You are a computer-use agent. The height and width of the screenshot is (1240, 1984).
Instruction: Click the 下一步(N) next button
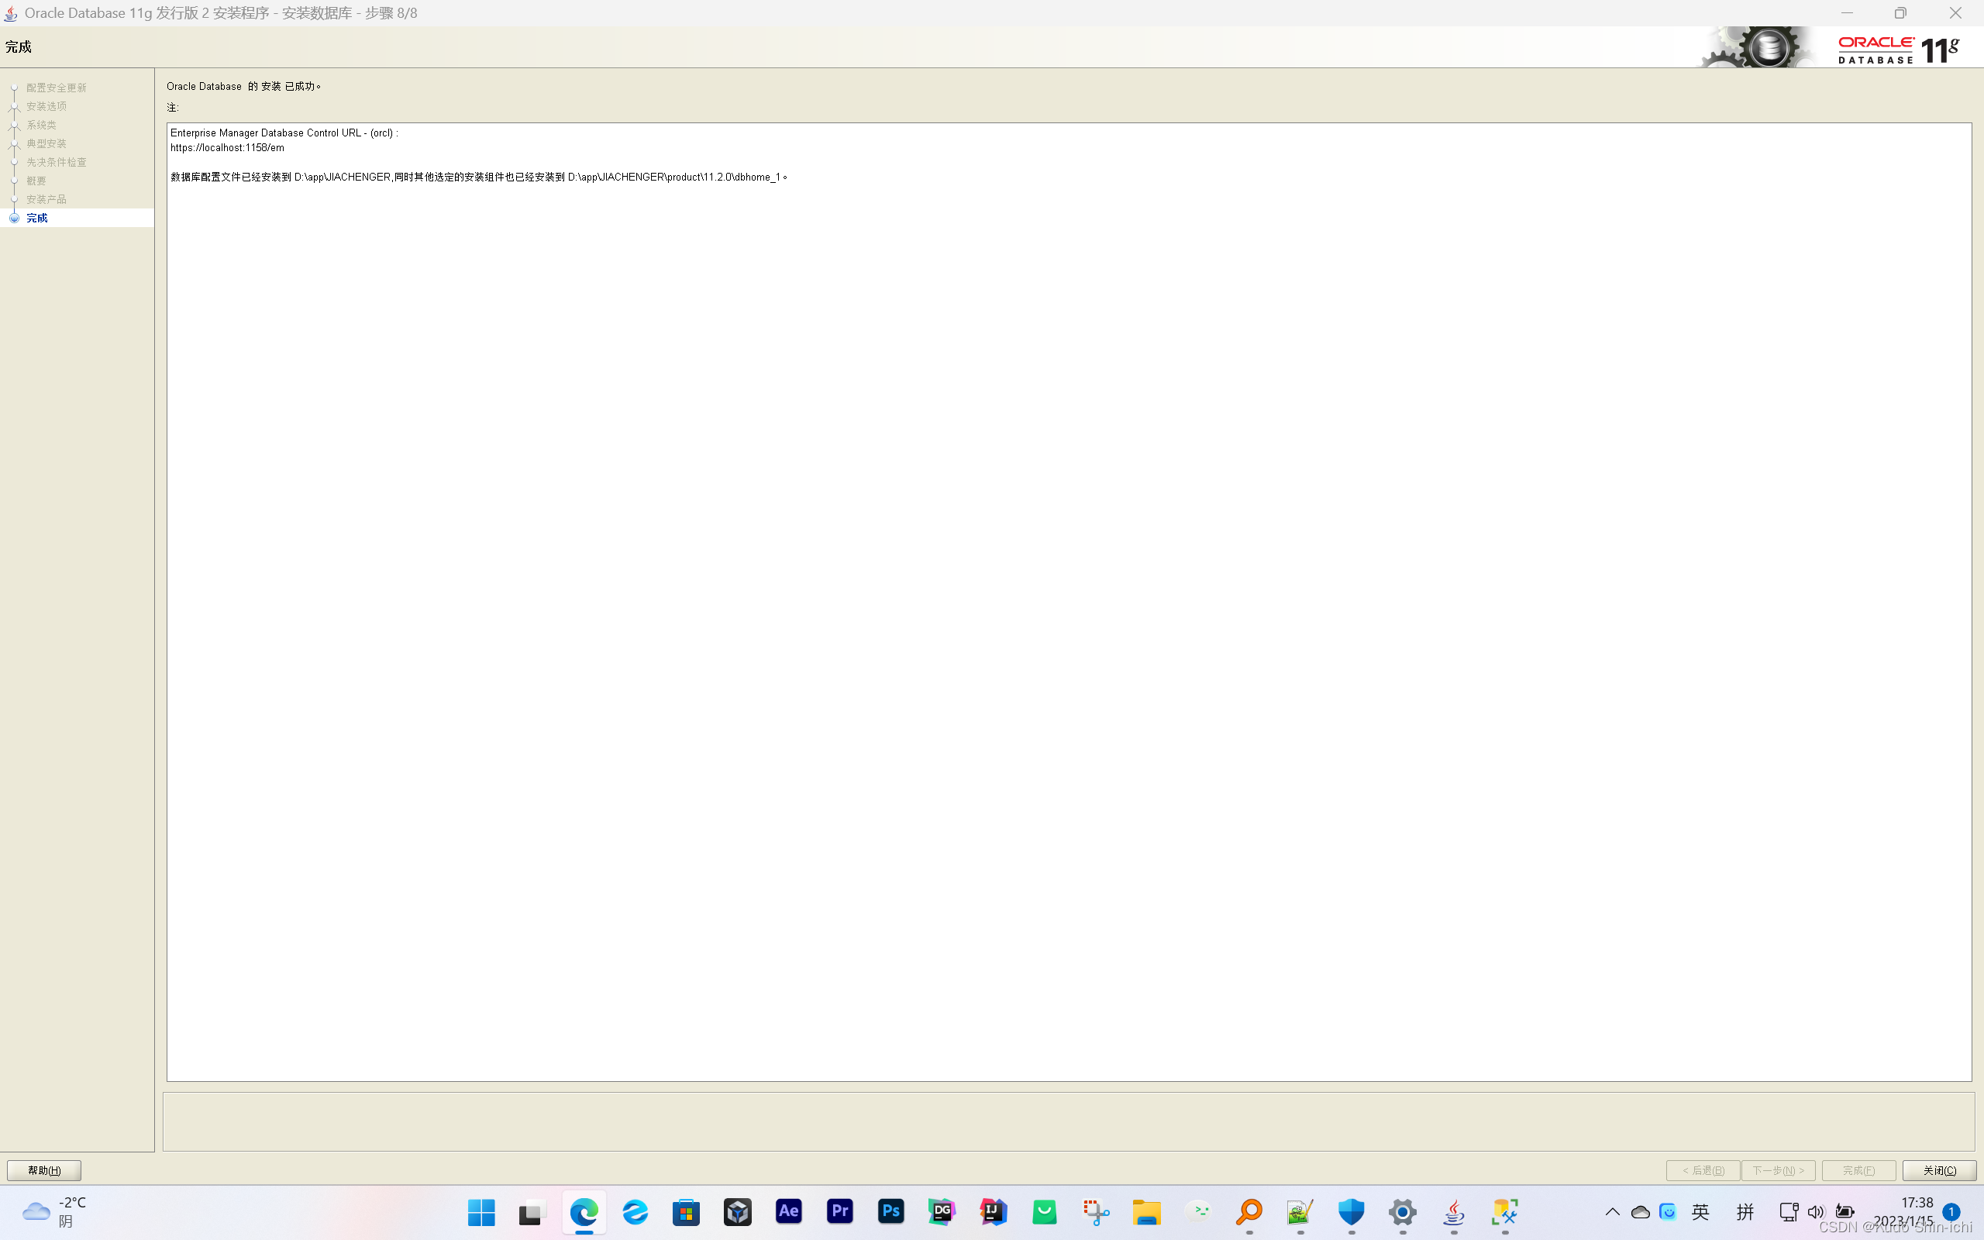pyautogui.click(x=1778, y=1170)
